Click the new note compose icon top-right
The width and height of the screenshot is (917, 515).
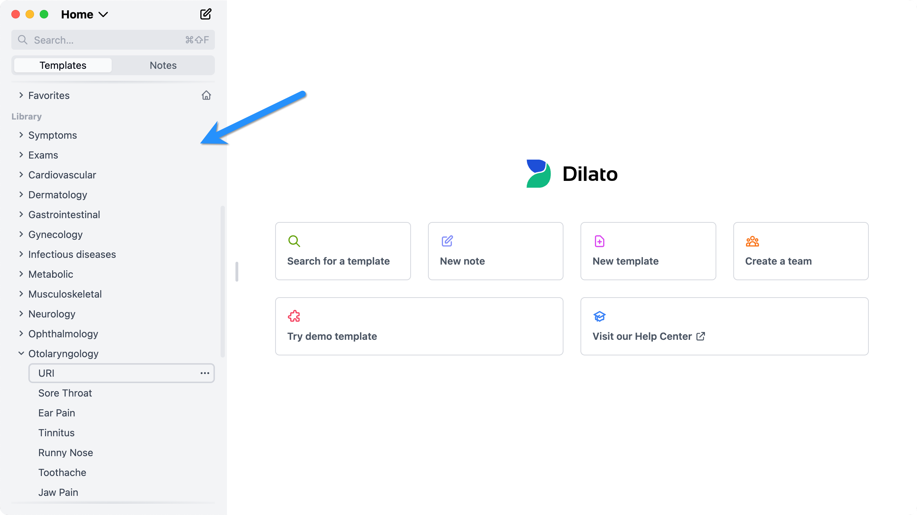point(205,14)
